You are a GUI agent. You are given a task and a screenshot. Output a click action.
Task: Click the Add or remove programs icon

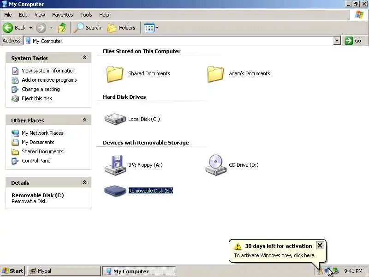[15, 80]
